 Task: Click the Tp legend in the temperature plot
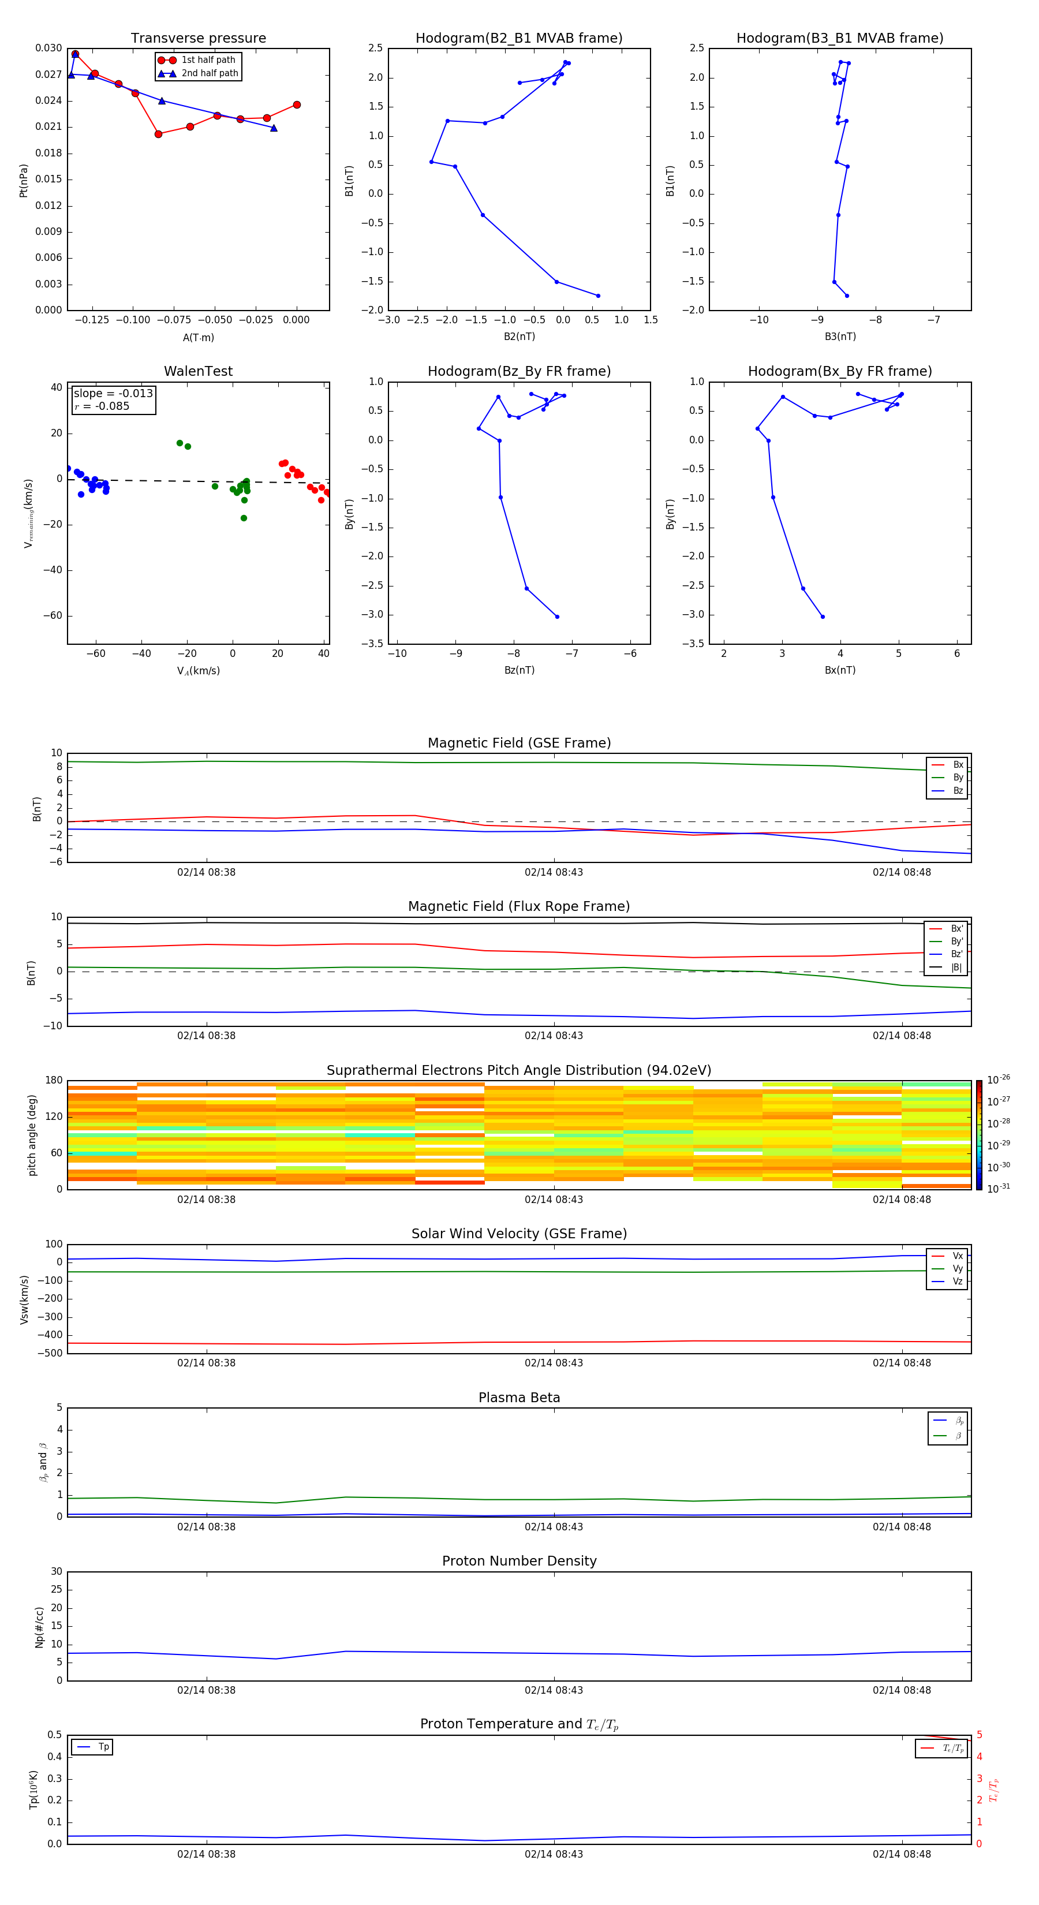pyautogui.click(x=92, y=1747)
